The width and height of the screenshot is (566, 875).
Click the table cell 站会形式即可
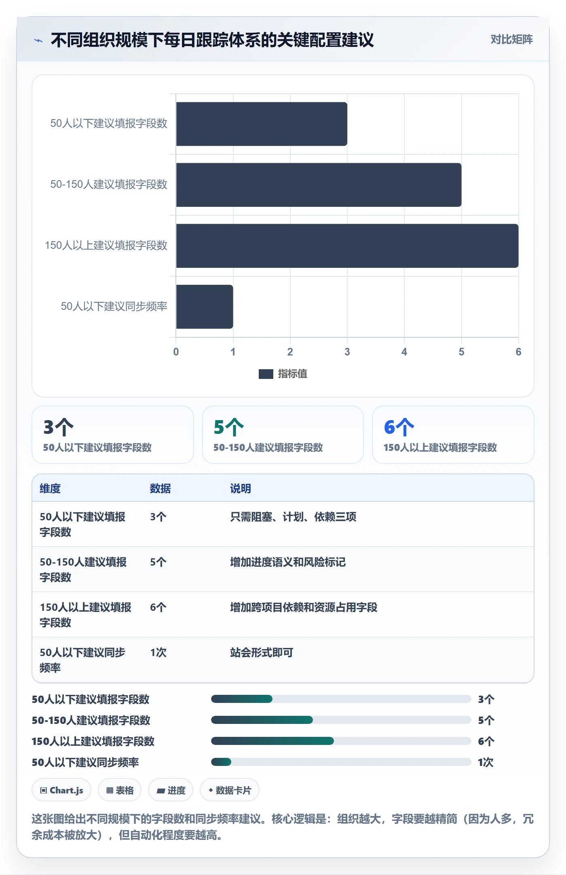[262, 652]
